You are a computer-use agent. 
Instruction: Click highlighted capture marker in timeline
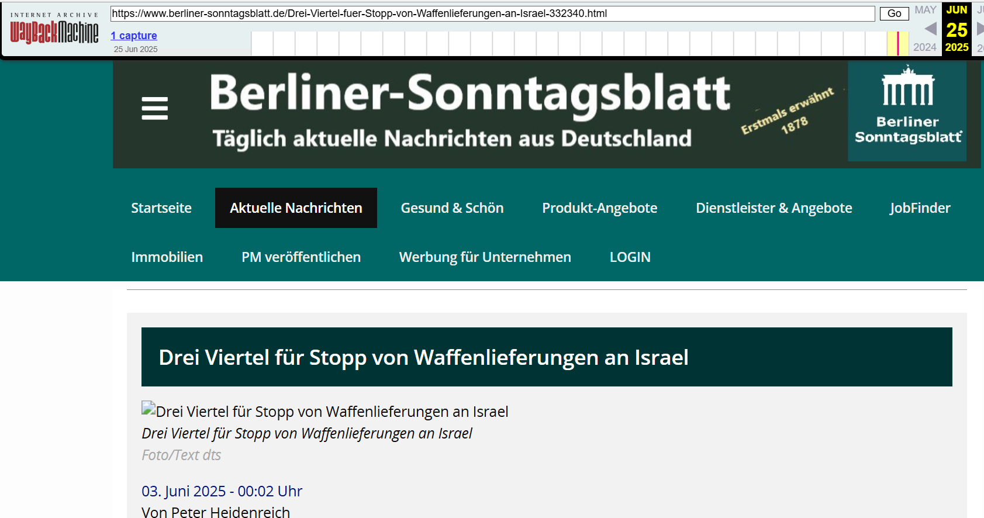(x=897, y=44)
